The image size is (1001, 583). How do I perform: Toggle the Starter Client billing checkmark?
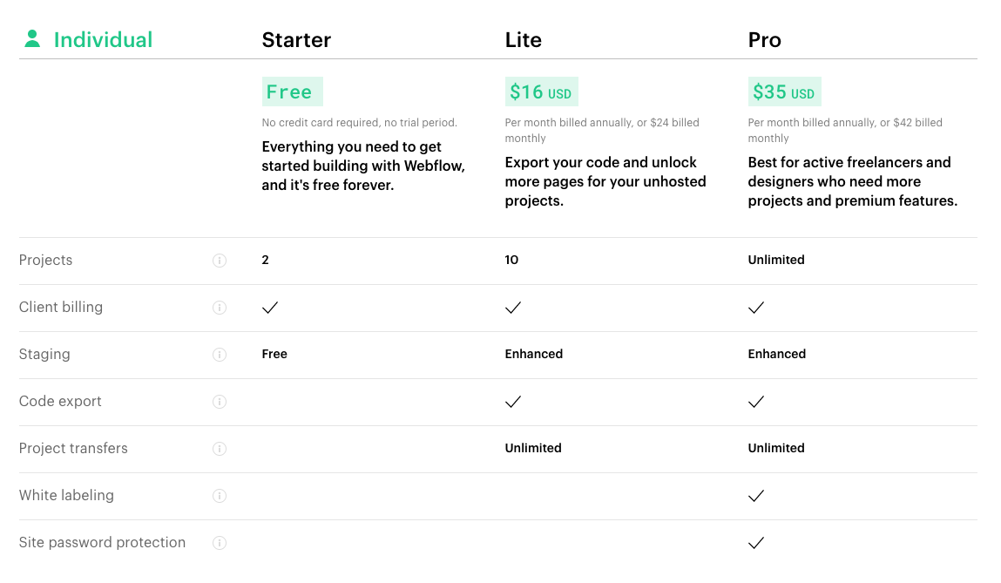[270, 307]
